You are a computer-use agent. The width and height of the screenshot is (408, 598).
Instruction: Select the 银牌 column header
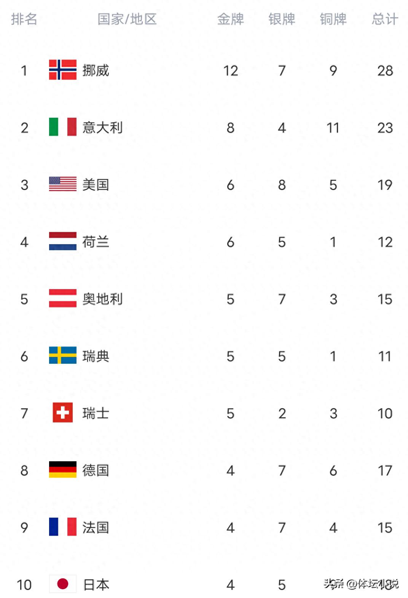coord(282,19)
